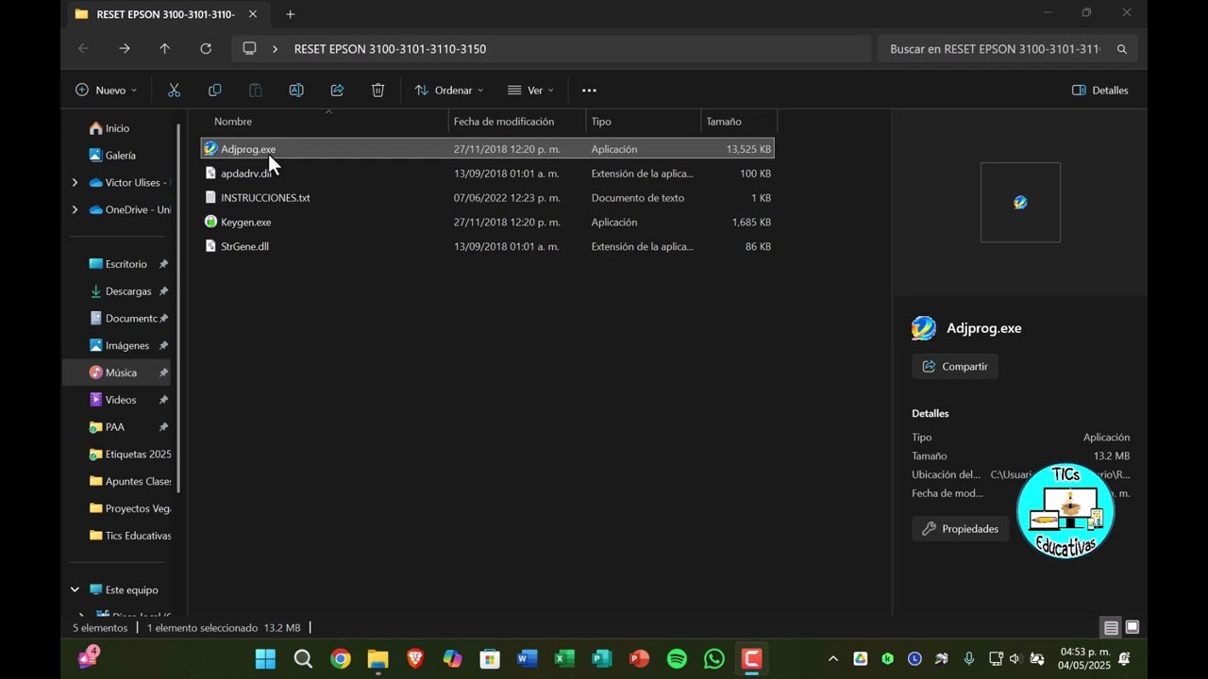The width and height of the screenshot is (1208, 679).
Task: Open taskbar Search
Action: (303, 658)
